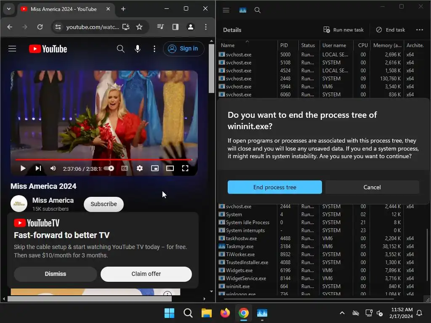Play the Miss America video
This screenshot has width=431, height=323.
(x=23, y=168)
